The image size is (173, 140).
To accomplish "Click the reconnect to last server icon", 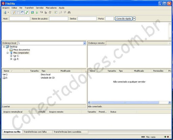I will click(50, 12).
